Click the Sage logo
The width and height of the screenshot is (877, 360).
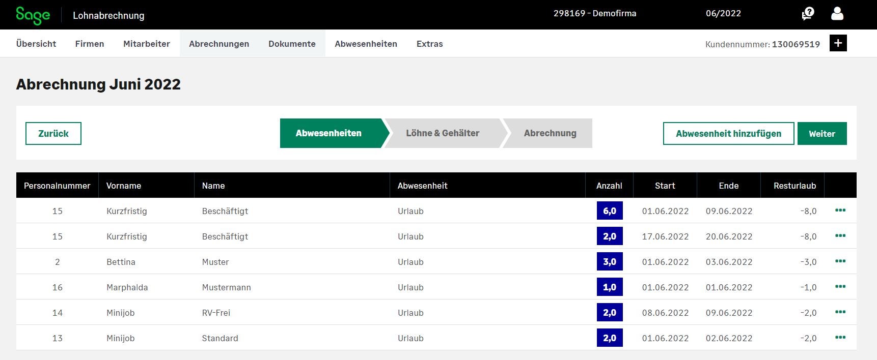33,15
